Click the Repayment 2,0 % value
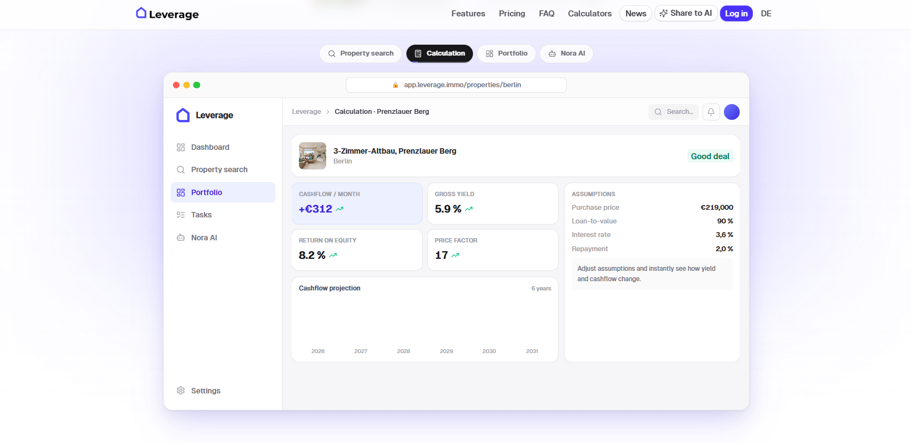Viewport: 911px width, 443px height. coord(724,249)
